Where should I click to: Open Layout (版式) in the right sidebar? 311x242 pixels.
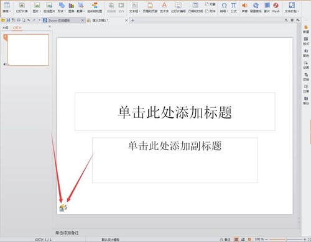[x=306, y=41]
